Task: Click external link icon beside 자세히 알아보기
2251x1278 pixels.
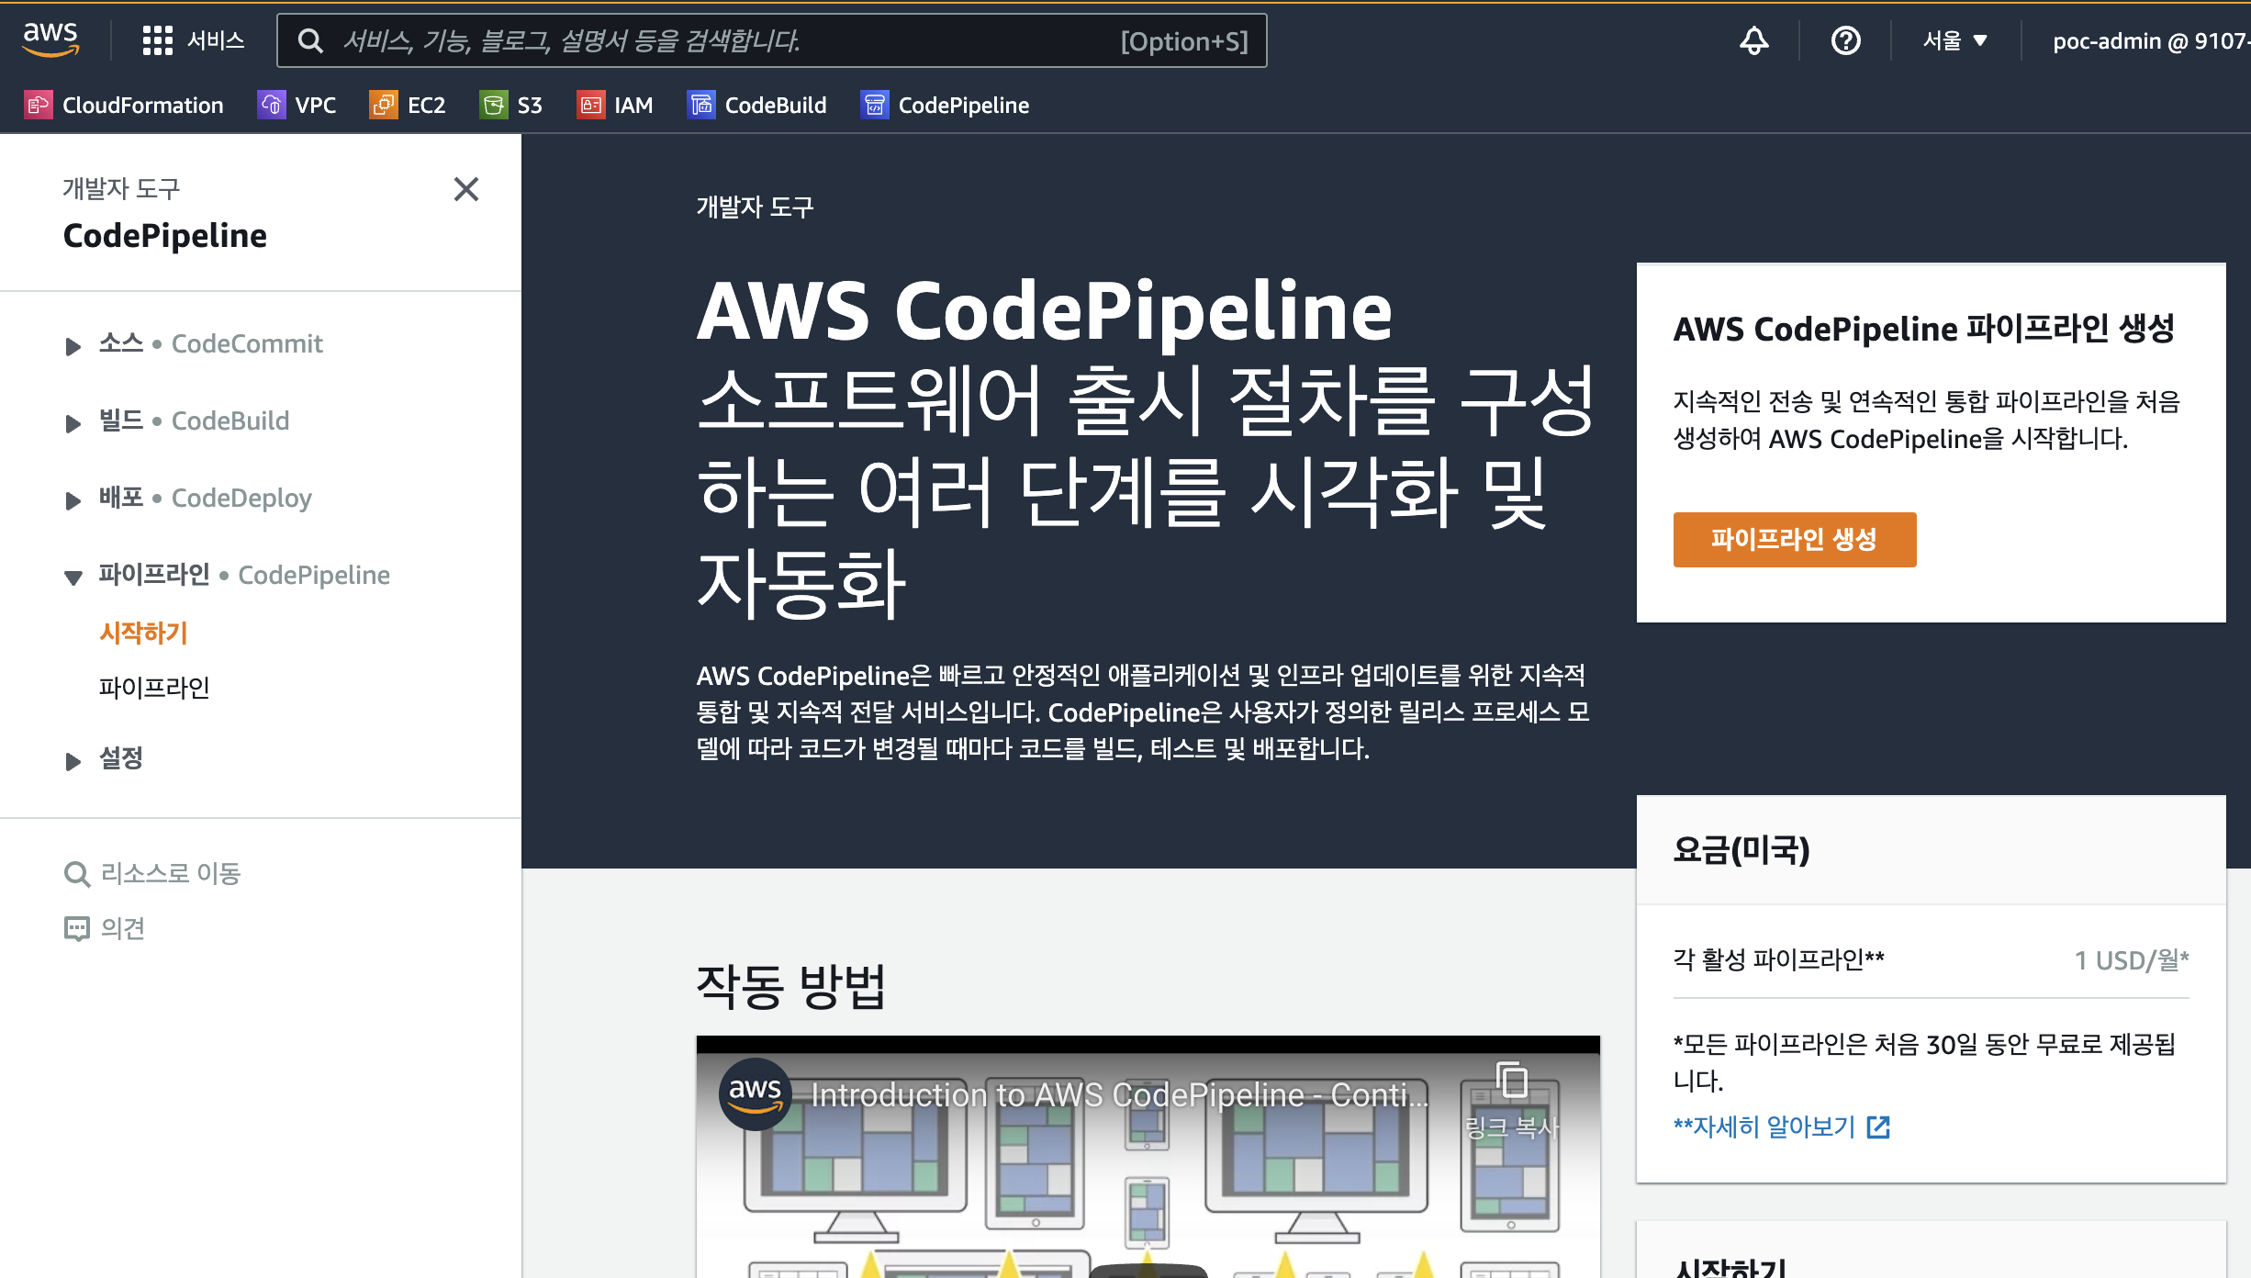Action: point(1878,1127)
